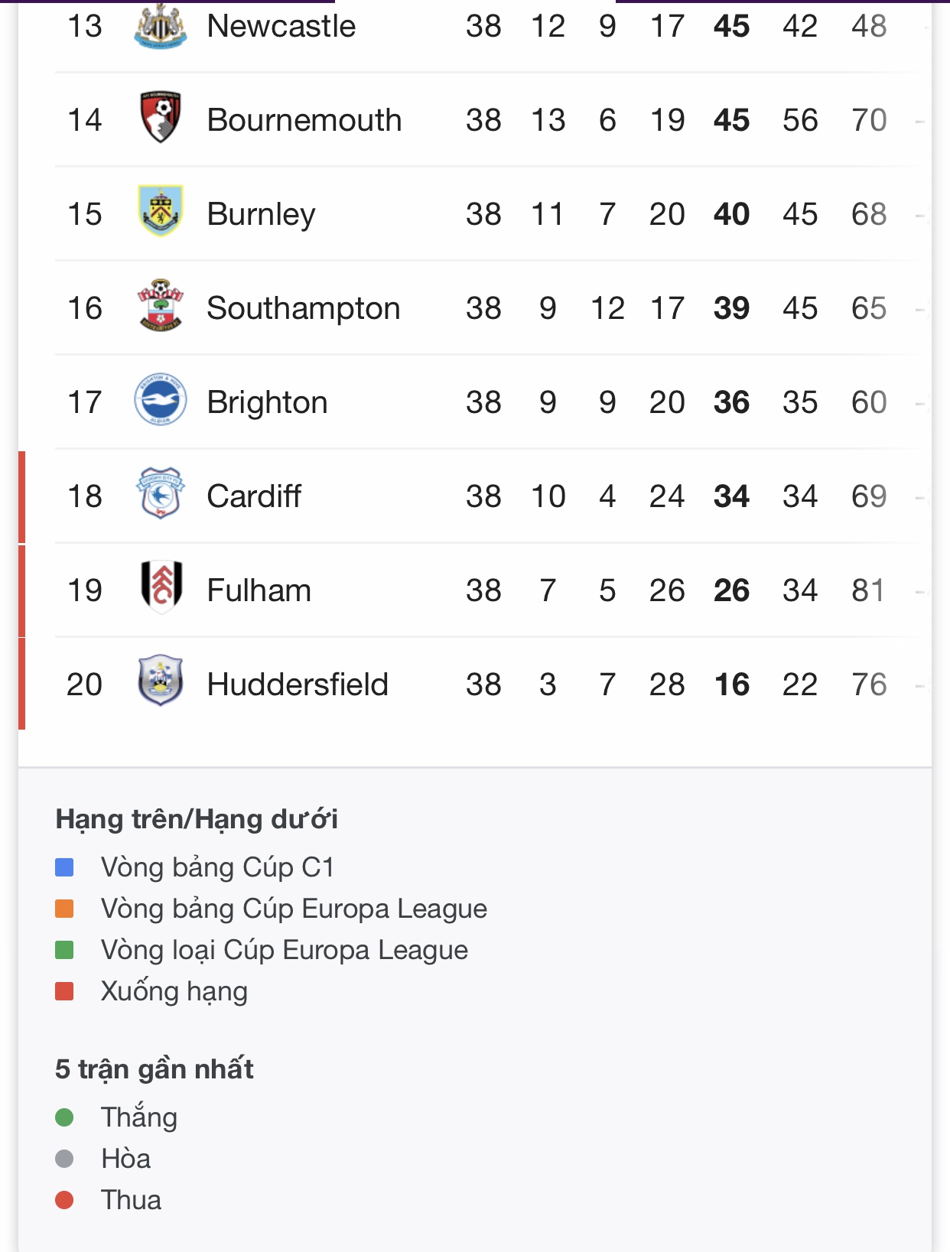950x1252 pixels.
Task: Open the Huddersfield team name link
Action: point(298,685)
